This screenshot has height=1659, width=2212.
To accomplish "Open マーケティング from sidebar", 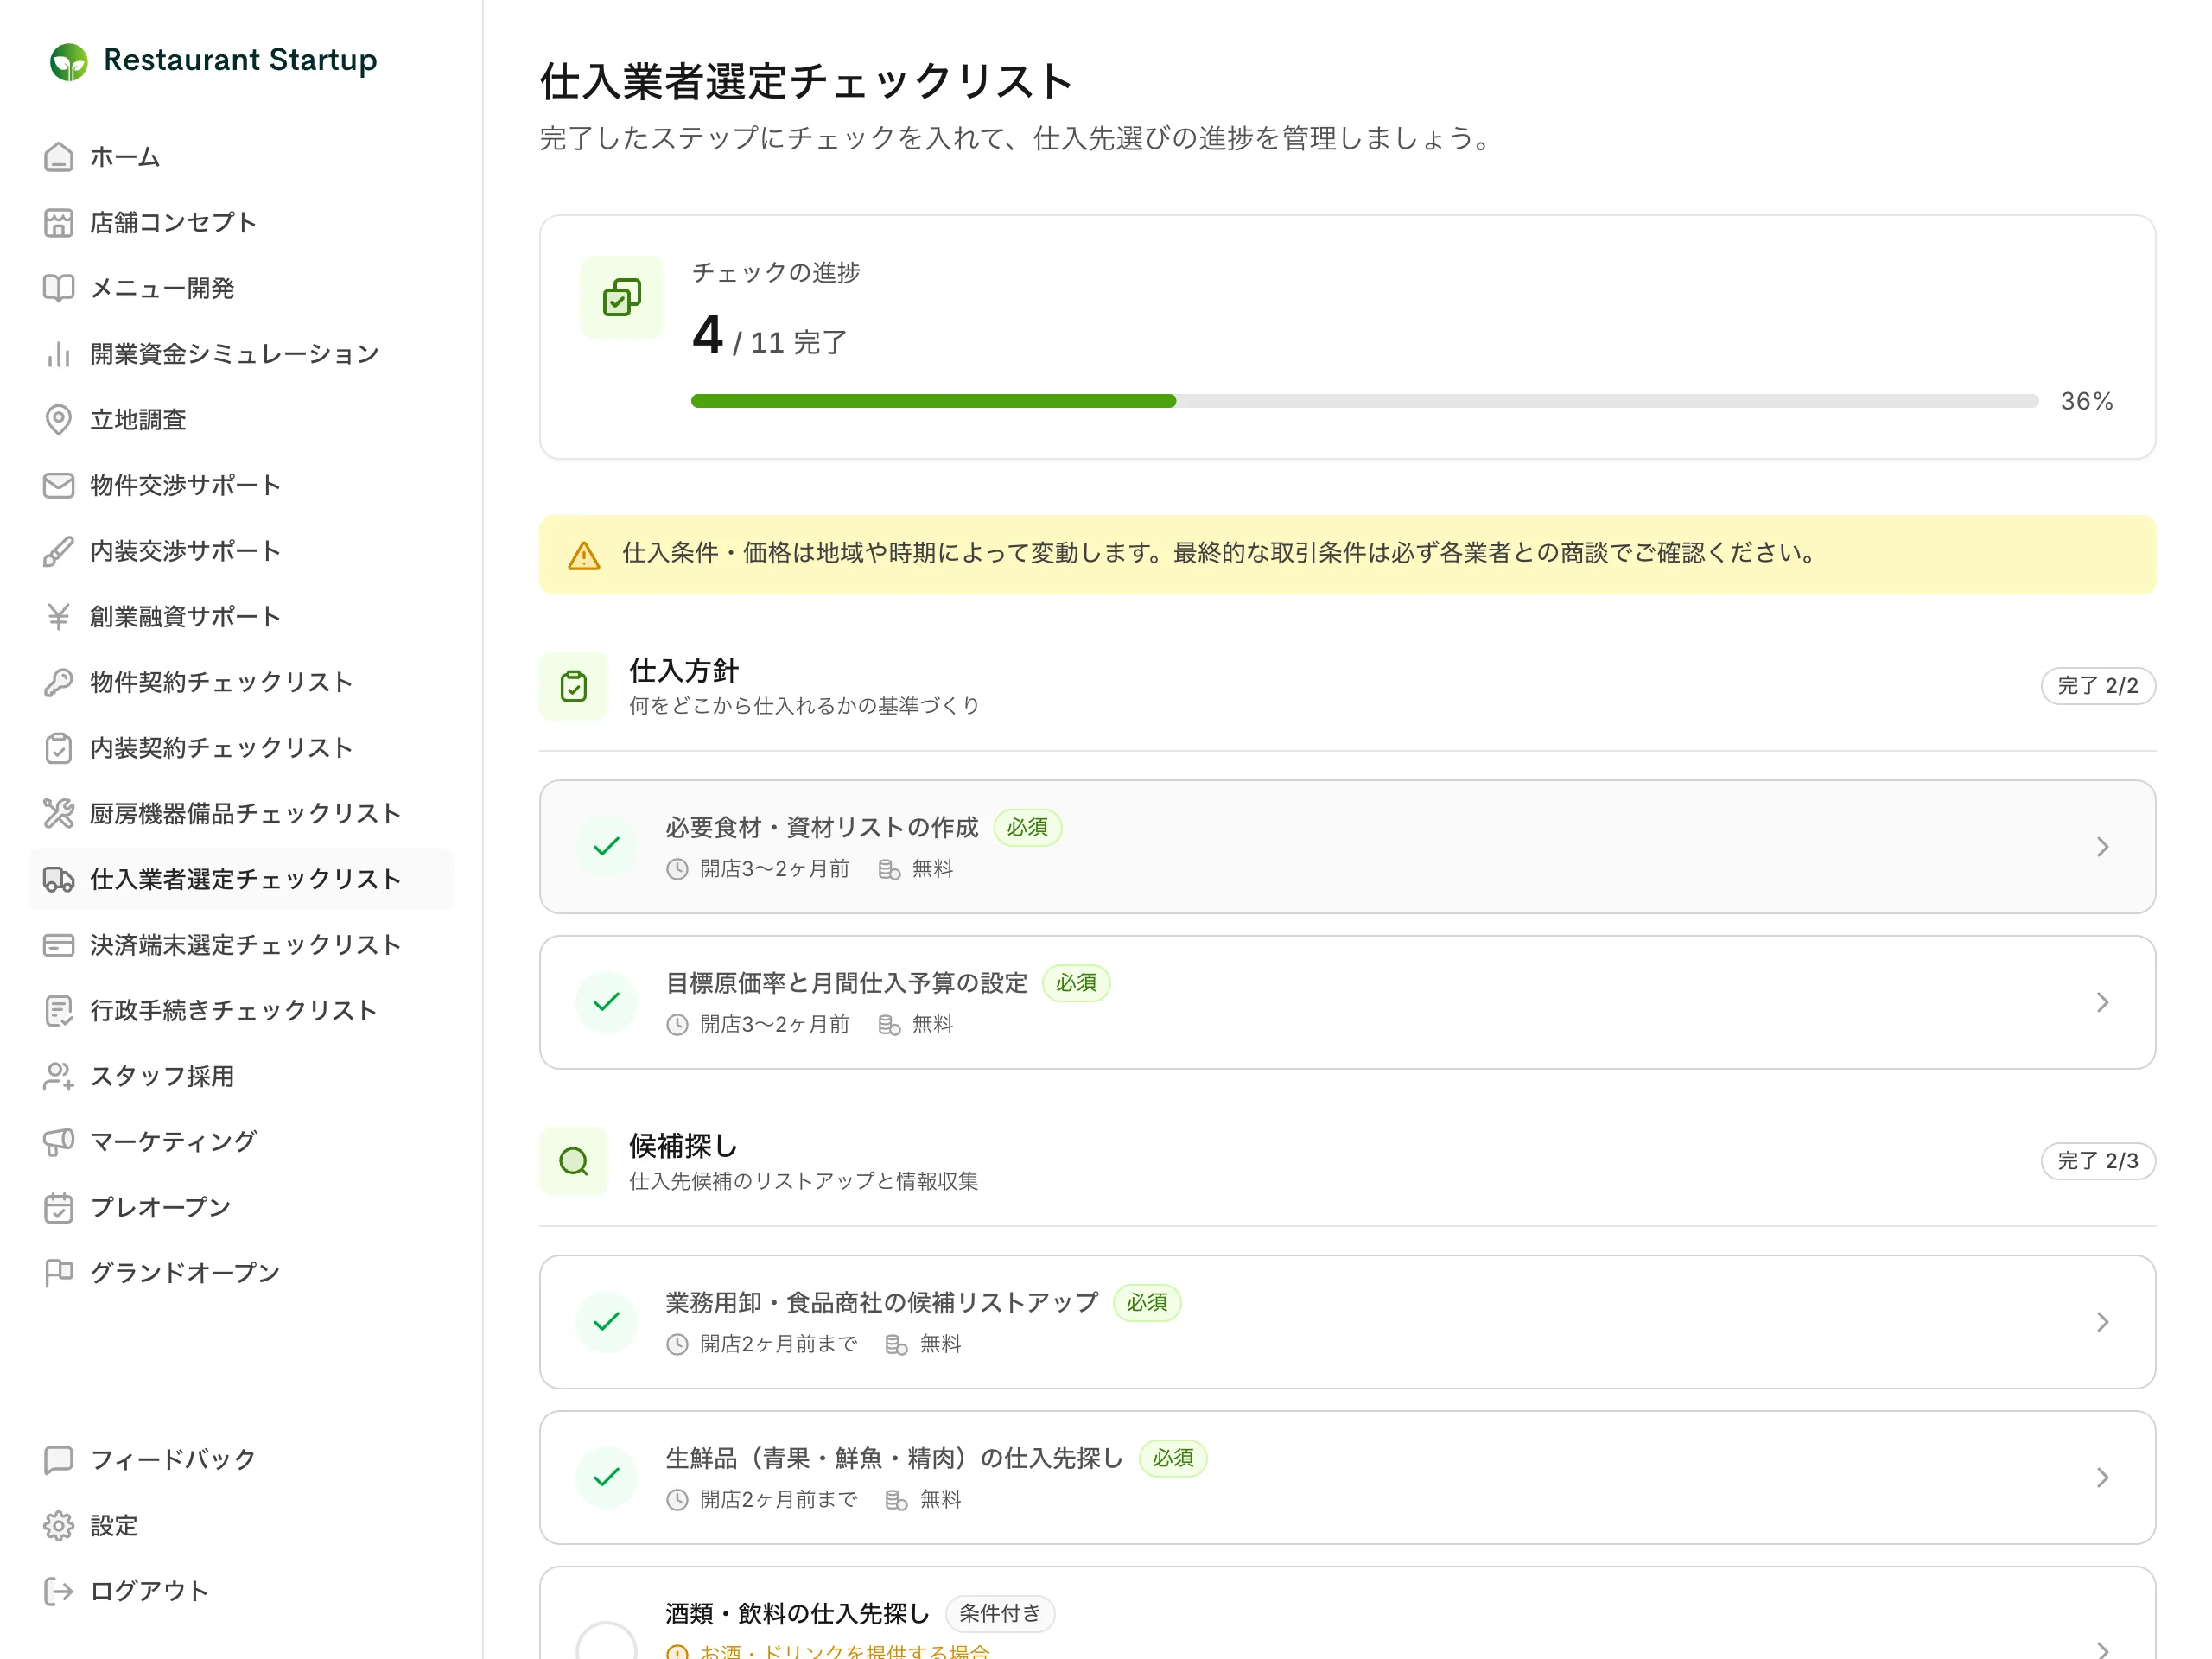I will 241,1142.
